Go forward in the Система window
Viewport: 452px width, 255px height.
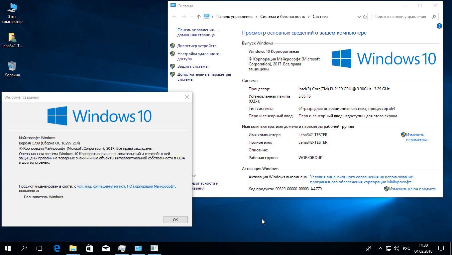(184, 17)
